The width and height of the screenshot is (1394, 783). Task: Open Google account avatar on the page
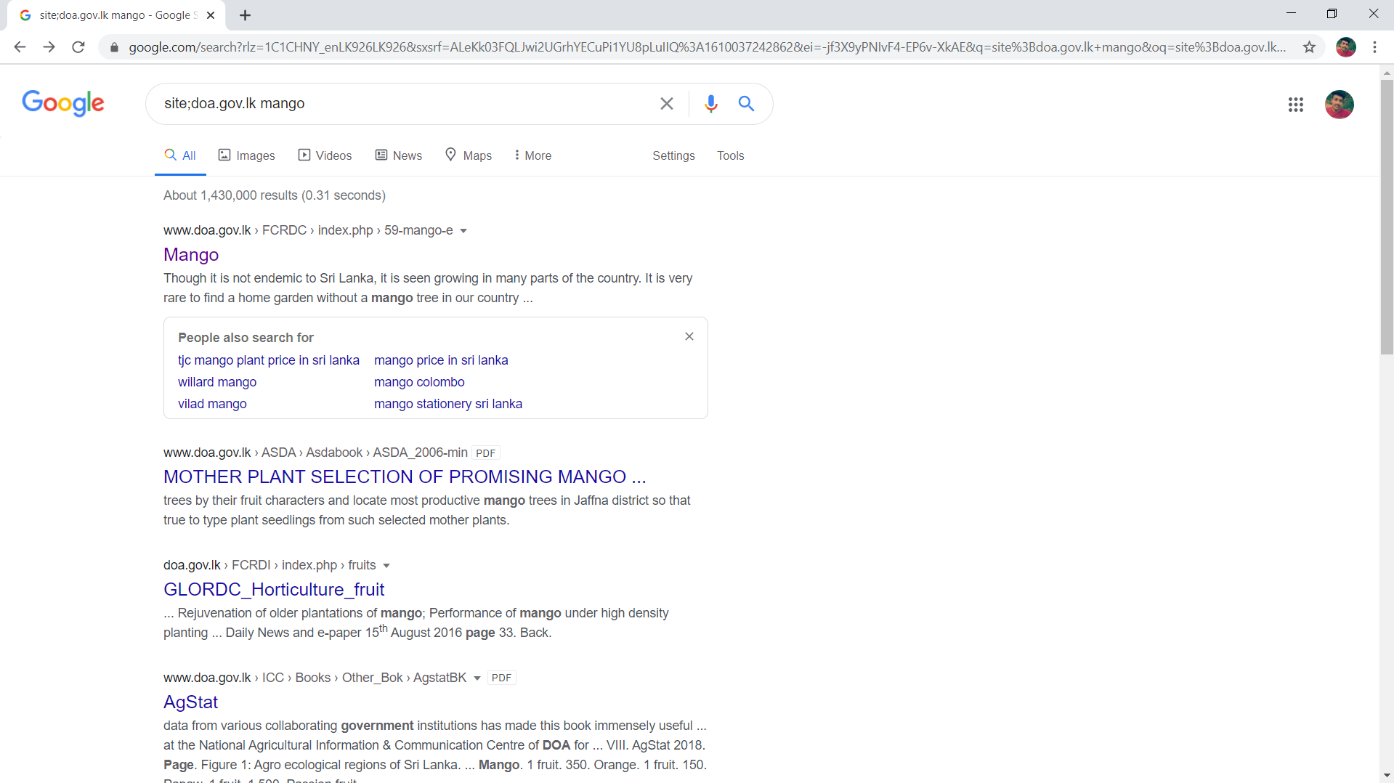[1339, 105]
